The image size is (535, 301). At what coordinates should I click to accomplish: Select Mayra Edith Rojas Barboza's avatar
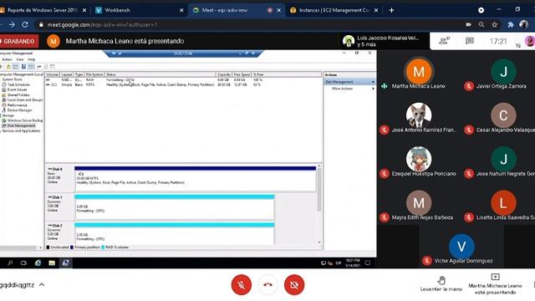tap(419, 202)
